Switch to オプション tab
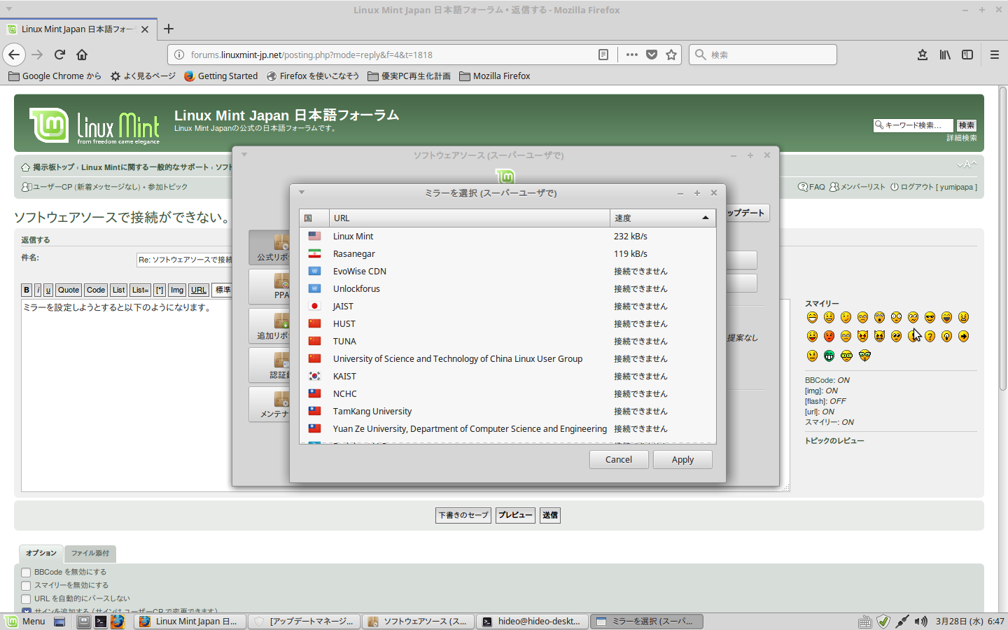The width and height of the screenshot is (1008, 630). pyautogui.click(x=41, y=553)
